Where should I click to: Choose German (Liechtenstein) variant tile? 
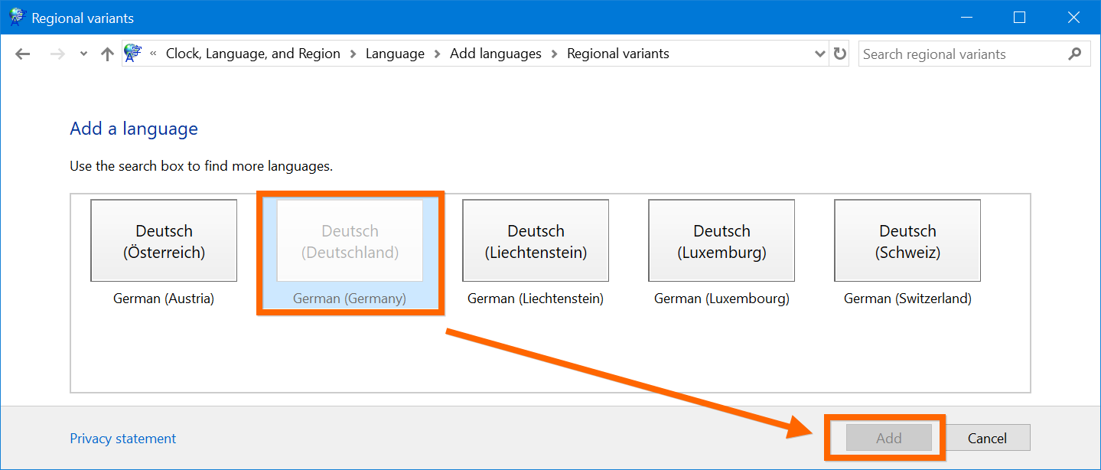point(536,241)
